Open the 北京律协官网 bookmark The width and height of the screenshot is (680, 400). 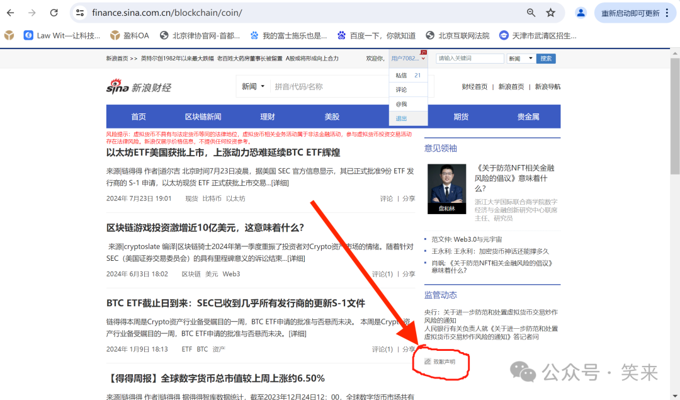200,35
